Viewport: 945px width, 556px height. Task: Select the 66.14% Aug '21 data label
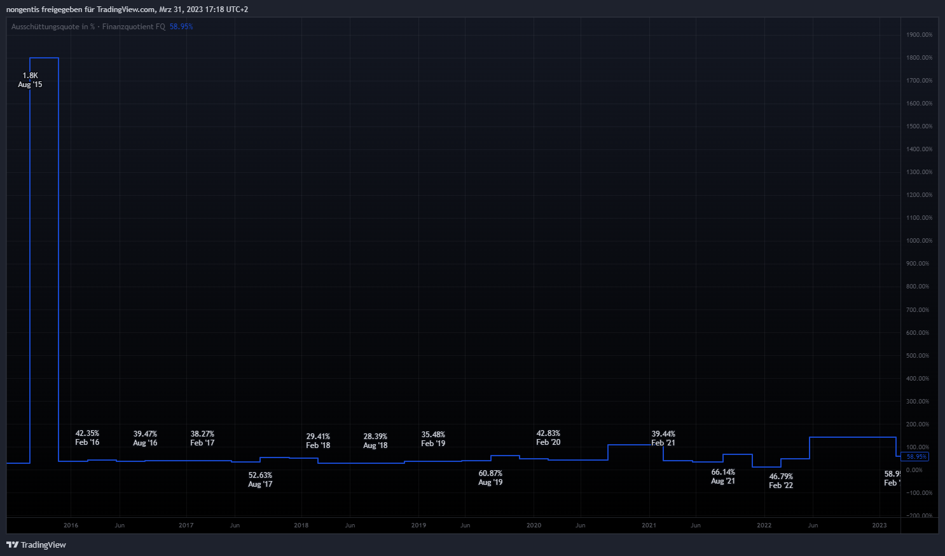point(723,477)
